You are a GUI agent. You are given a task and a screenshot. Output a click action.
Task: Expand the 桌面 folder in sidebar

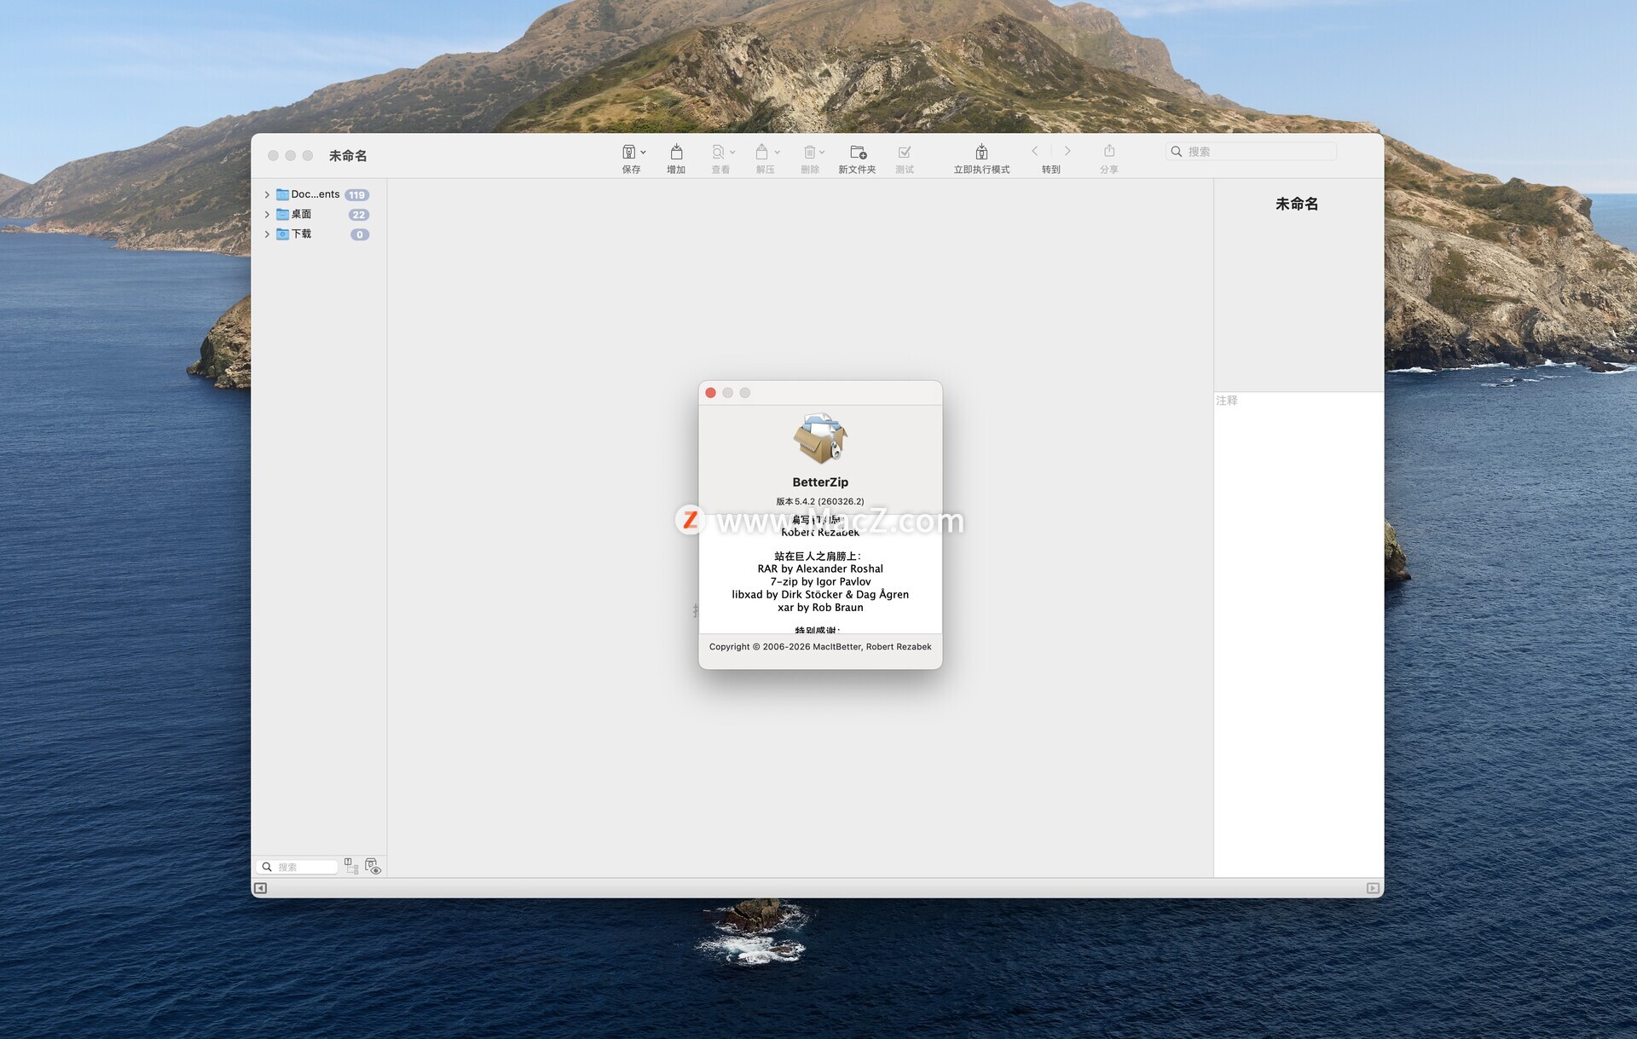pyautogui.click(x=267, y=214)
